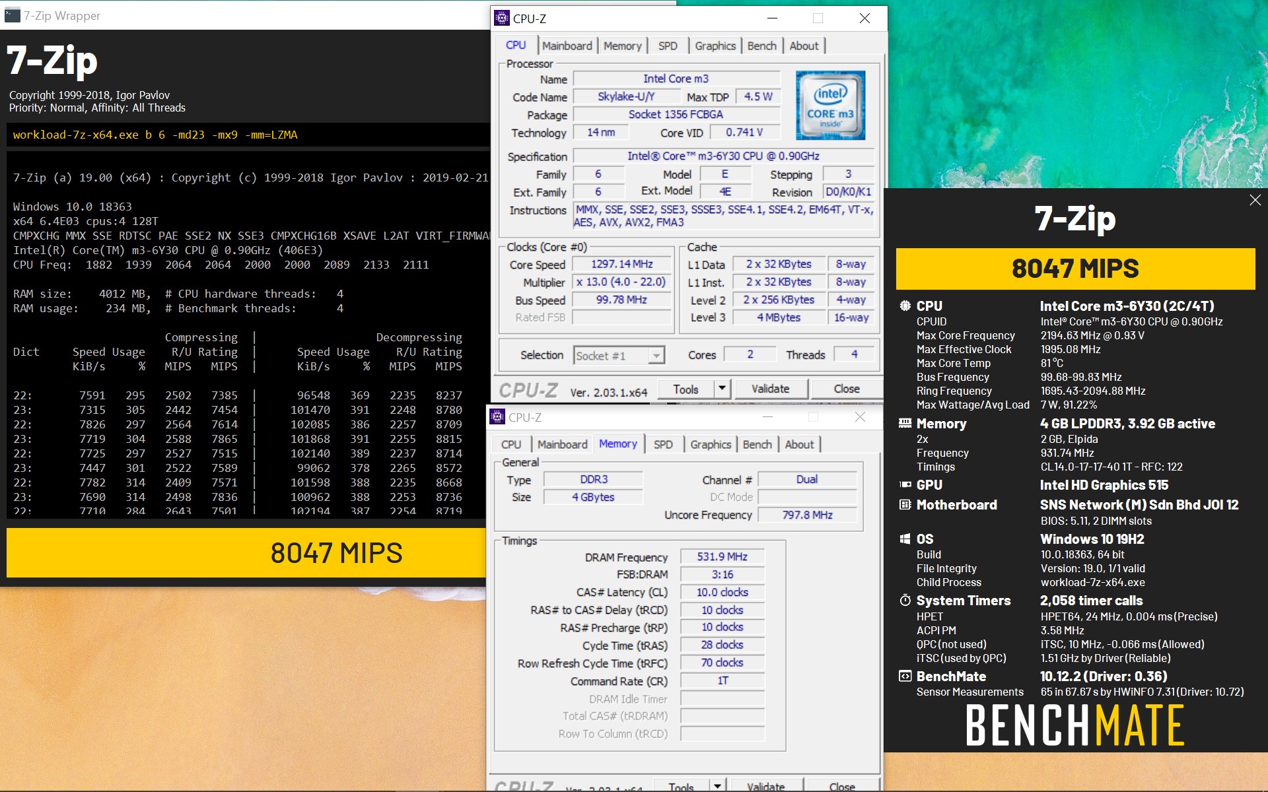This screenshot has width=1268, height=792.
Task: Click the CPU-Z app icon in the Memory window title bar
Action: pos(497,416)
